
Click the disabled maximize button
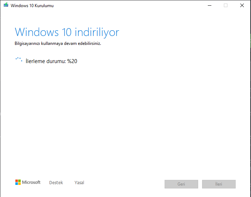(226, 5)
